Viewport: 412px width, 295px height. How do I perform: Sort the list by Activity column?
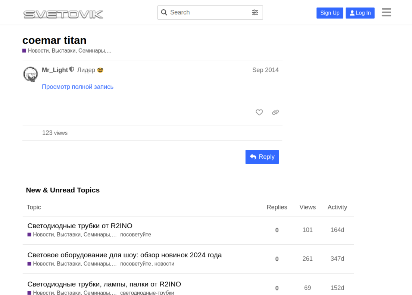[x=337, y=207]
